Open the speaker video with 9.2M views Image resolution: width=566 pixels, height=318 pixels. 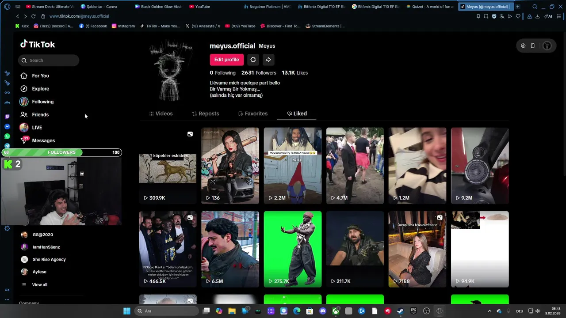[x=480, y=166]
